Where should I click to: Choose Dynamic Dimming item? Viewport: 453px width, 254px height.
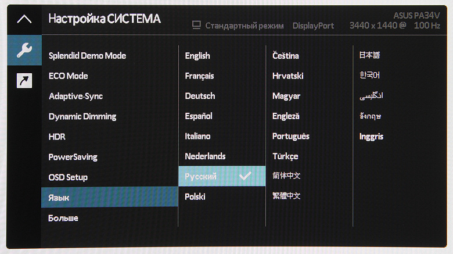[x=82, y=116]
